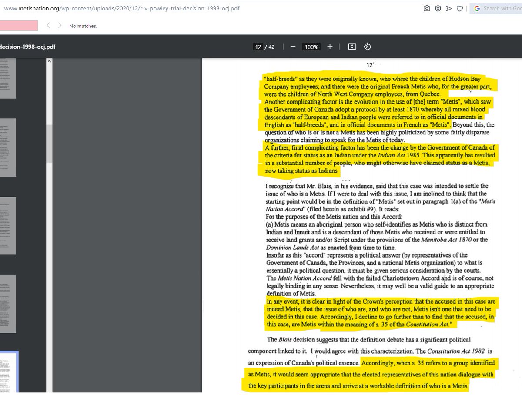The image size is (522, 395).
Task: Click the 100% zoom level field
Action: point(311,47)
